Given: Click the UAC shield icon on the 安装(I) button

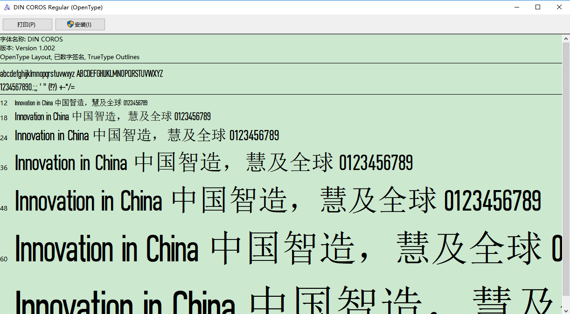Looking at the screenshot, I should click(x=71, y=24).
